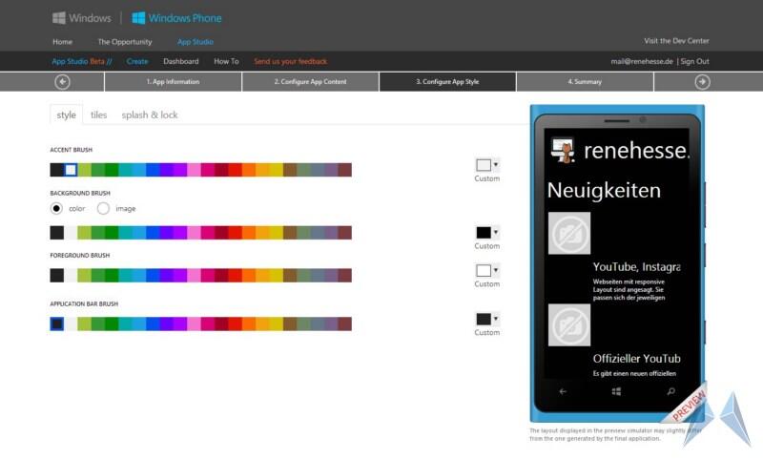
Task: Select the image radio button for background
Action: click(103, 208)
